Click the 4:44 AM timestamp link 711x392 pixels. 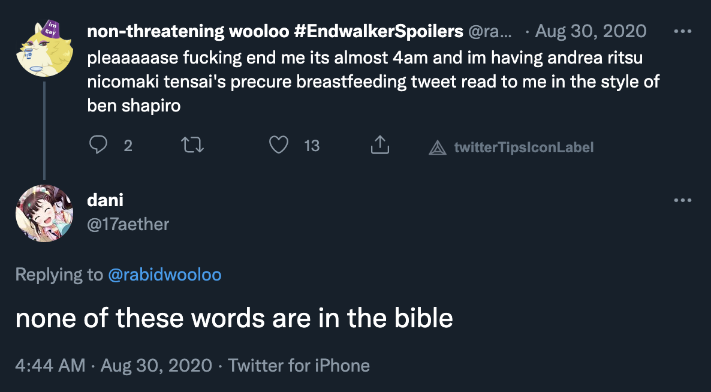click(x=50, y=365)
